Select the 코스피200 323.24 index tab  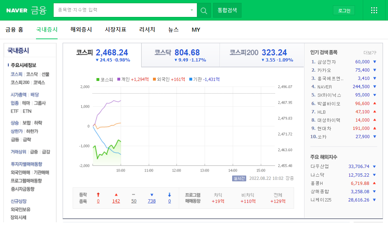[x=262, y=55]
